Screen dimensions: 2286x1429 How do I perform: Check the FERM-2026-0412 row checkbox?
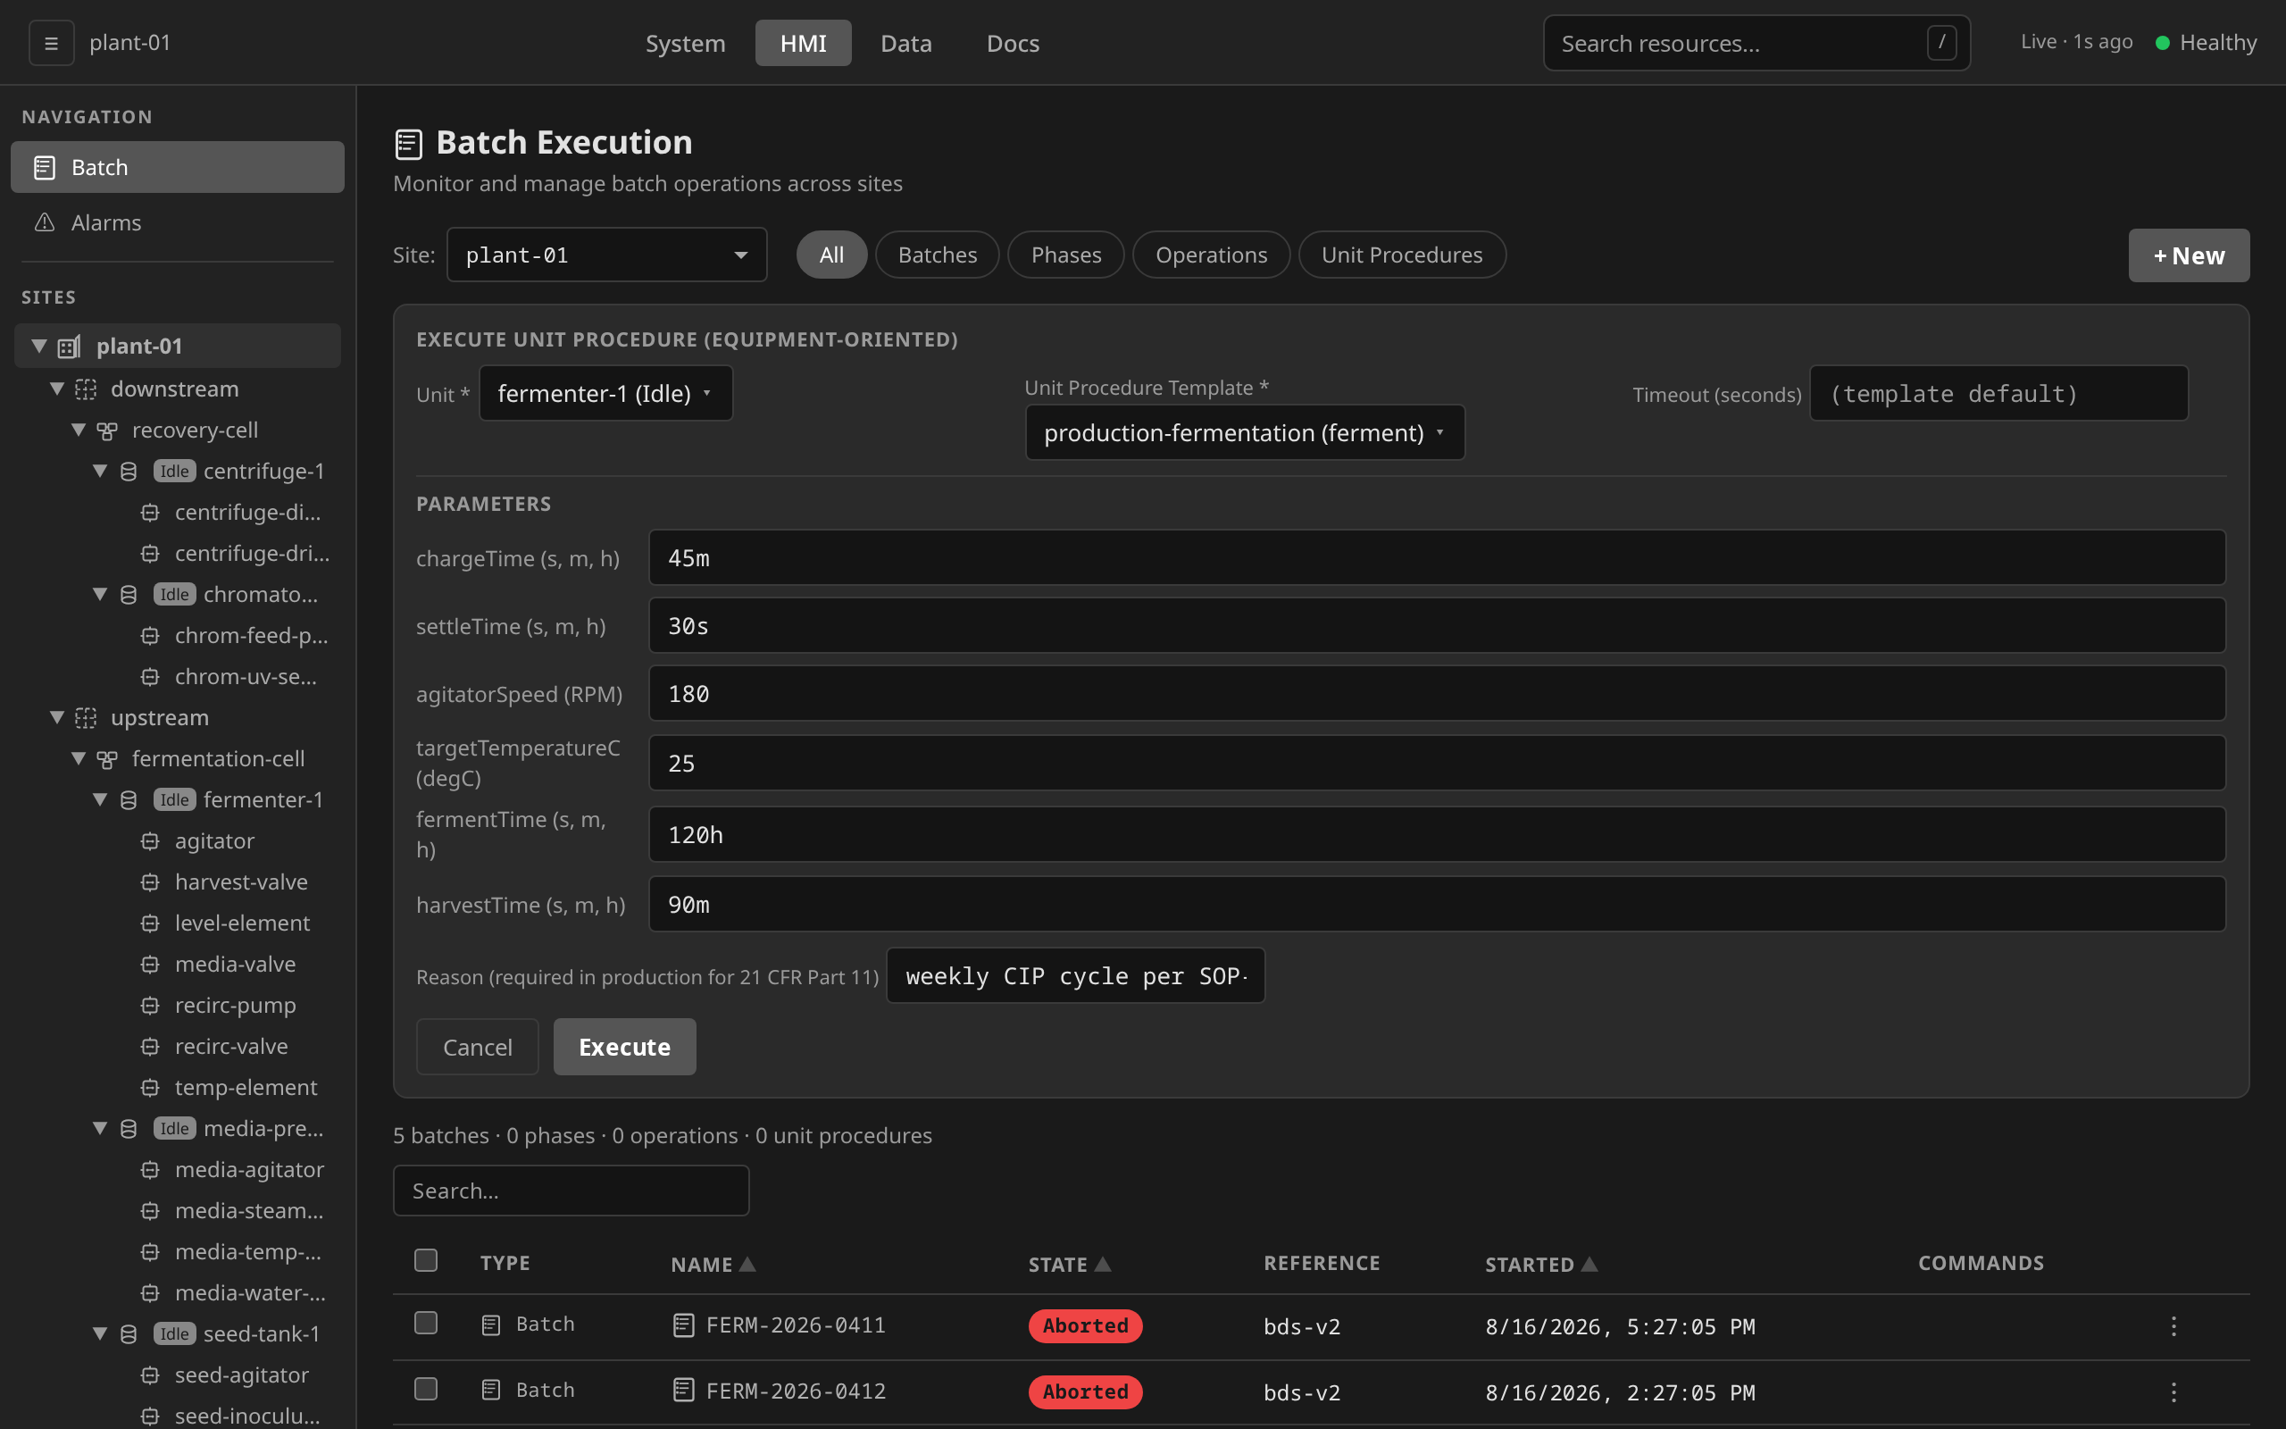426,1388
